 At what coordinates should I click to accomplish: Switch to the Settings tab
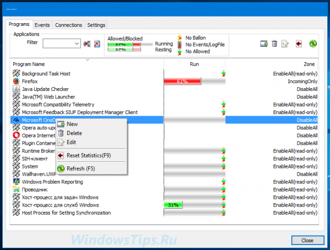(x=96, y=25)
